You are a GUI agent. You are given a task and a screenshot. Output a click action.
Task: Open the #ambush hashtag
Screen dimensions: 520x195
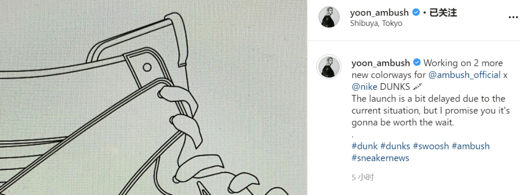[470, 146]
